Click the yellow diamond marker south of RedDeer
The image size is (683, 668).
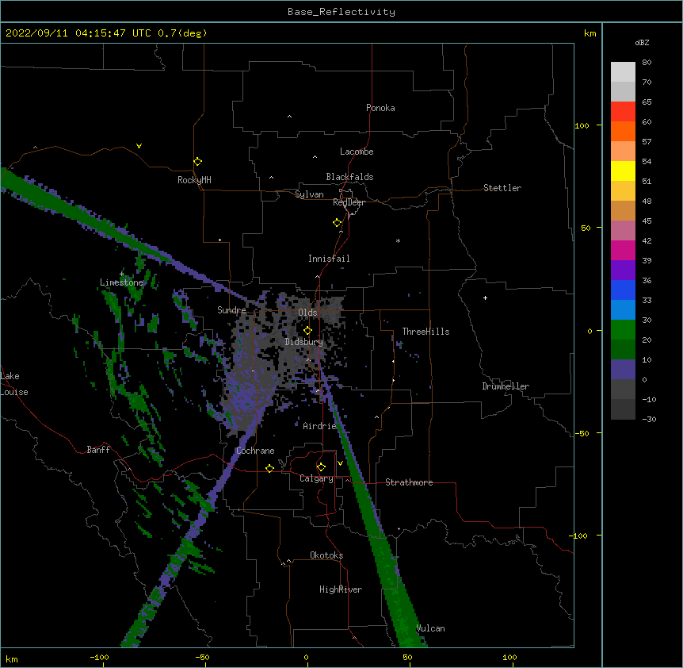click(x=337, y=223)
